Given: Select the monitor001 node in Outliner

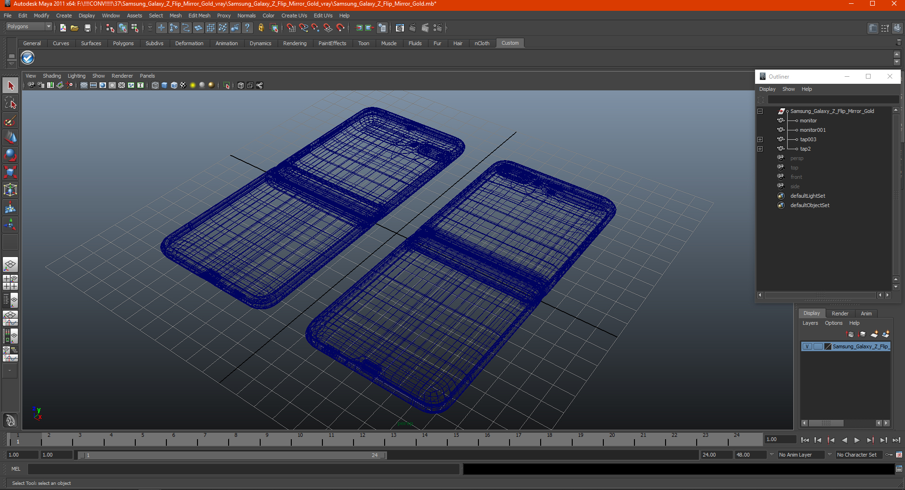Looking at the screenshot, I should (x=813, y=130).
